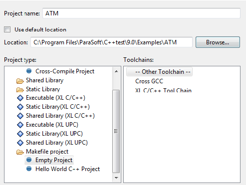Click the Executable (XL C/C++) diamond icon
Viewport: 246px width, 185px height.
tap(20, 98)
